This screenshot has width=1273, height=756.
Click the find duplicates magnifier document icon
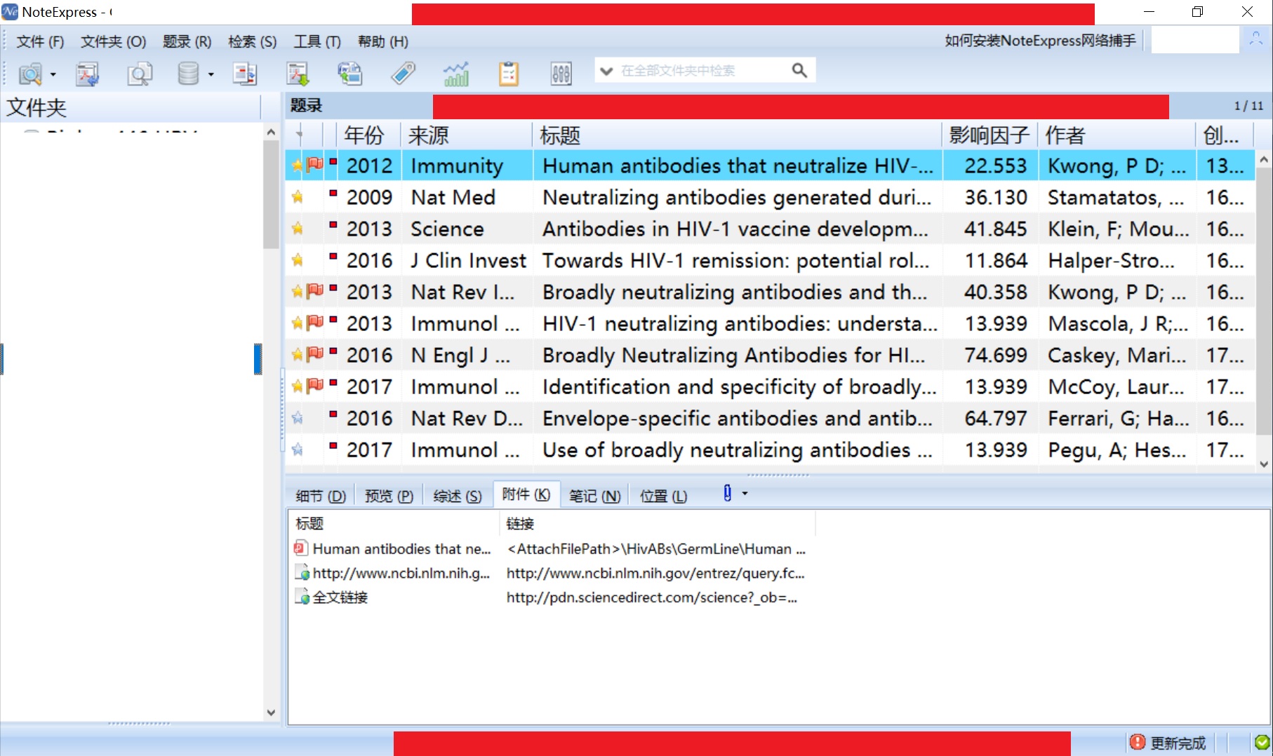point(140,73)
